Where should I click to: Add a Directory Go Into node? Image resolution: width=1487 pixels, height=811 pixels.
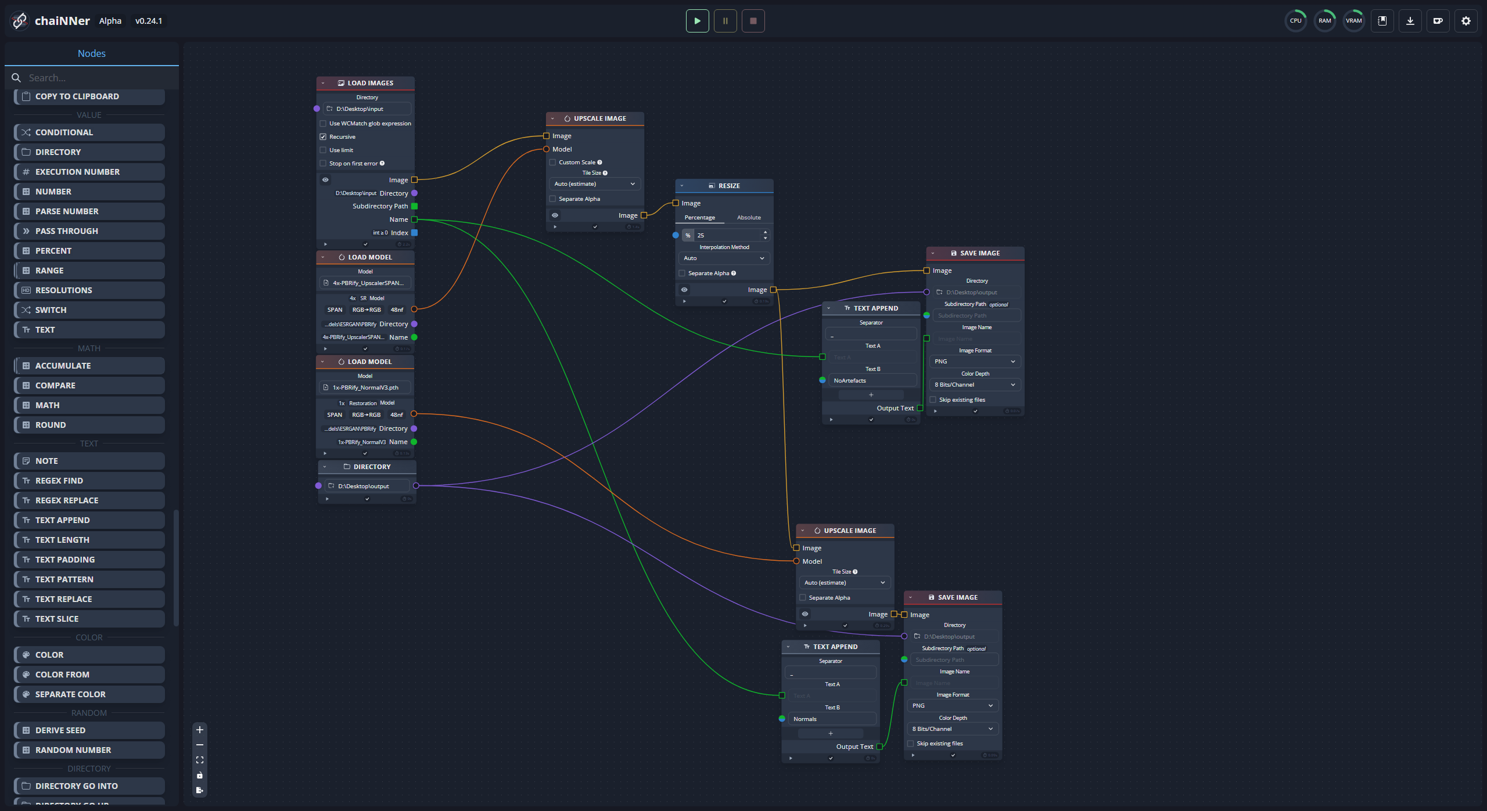[x=89, y=786]
